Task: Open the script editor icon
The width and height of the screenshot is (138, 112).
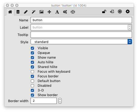Action: (x=112, y=11)
